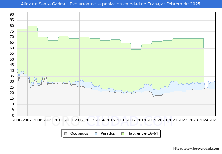This screenshot has width=222, height=154.
Task: Click the 25 y-axis value label
Action: click(x=12, y=87)
